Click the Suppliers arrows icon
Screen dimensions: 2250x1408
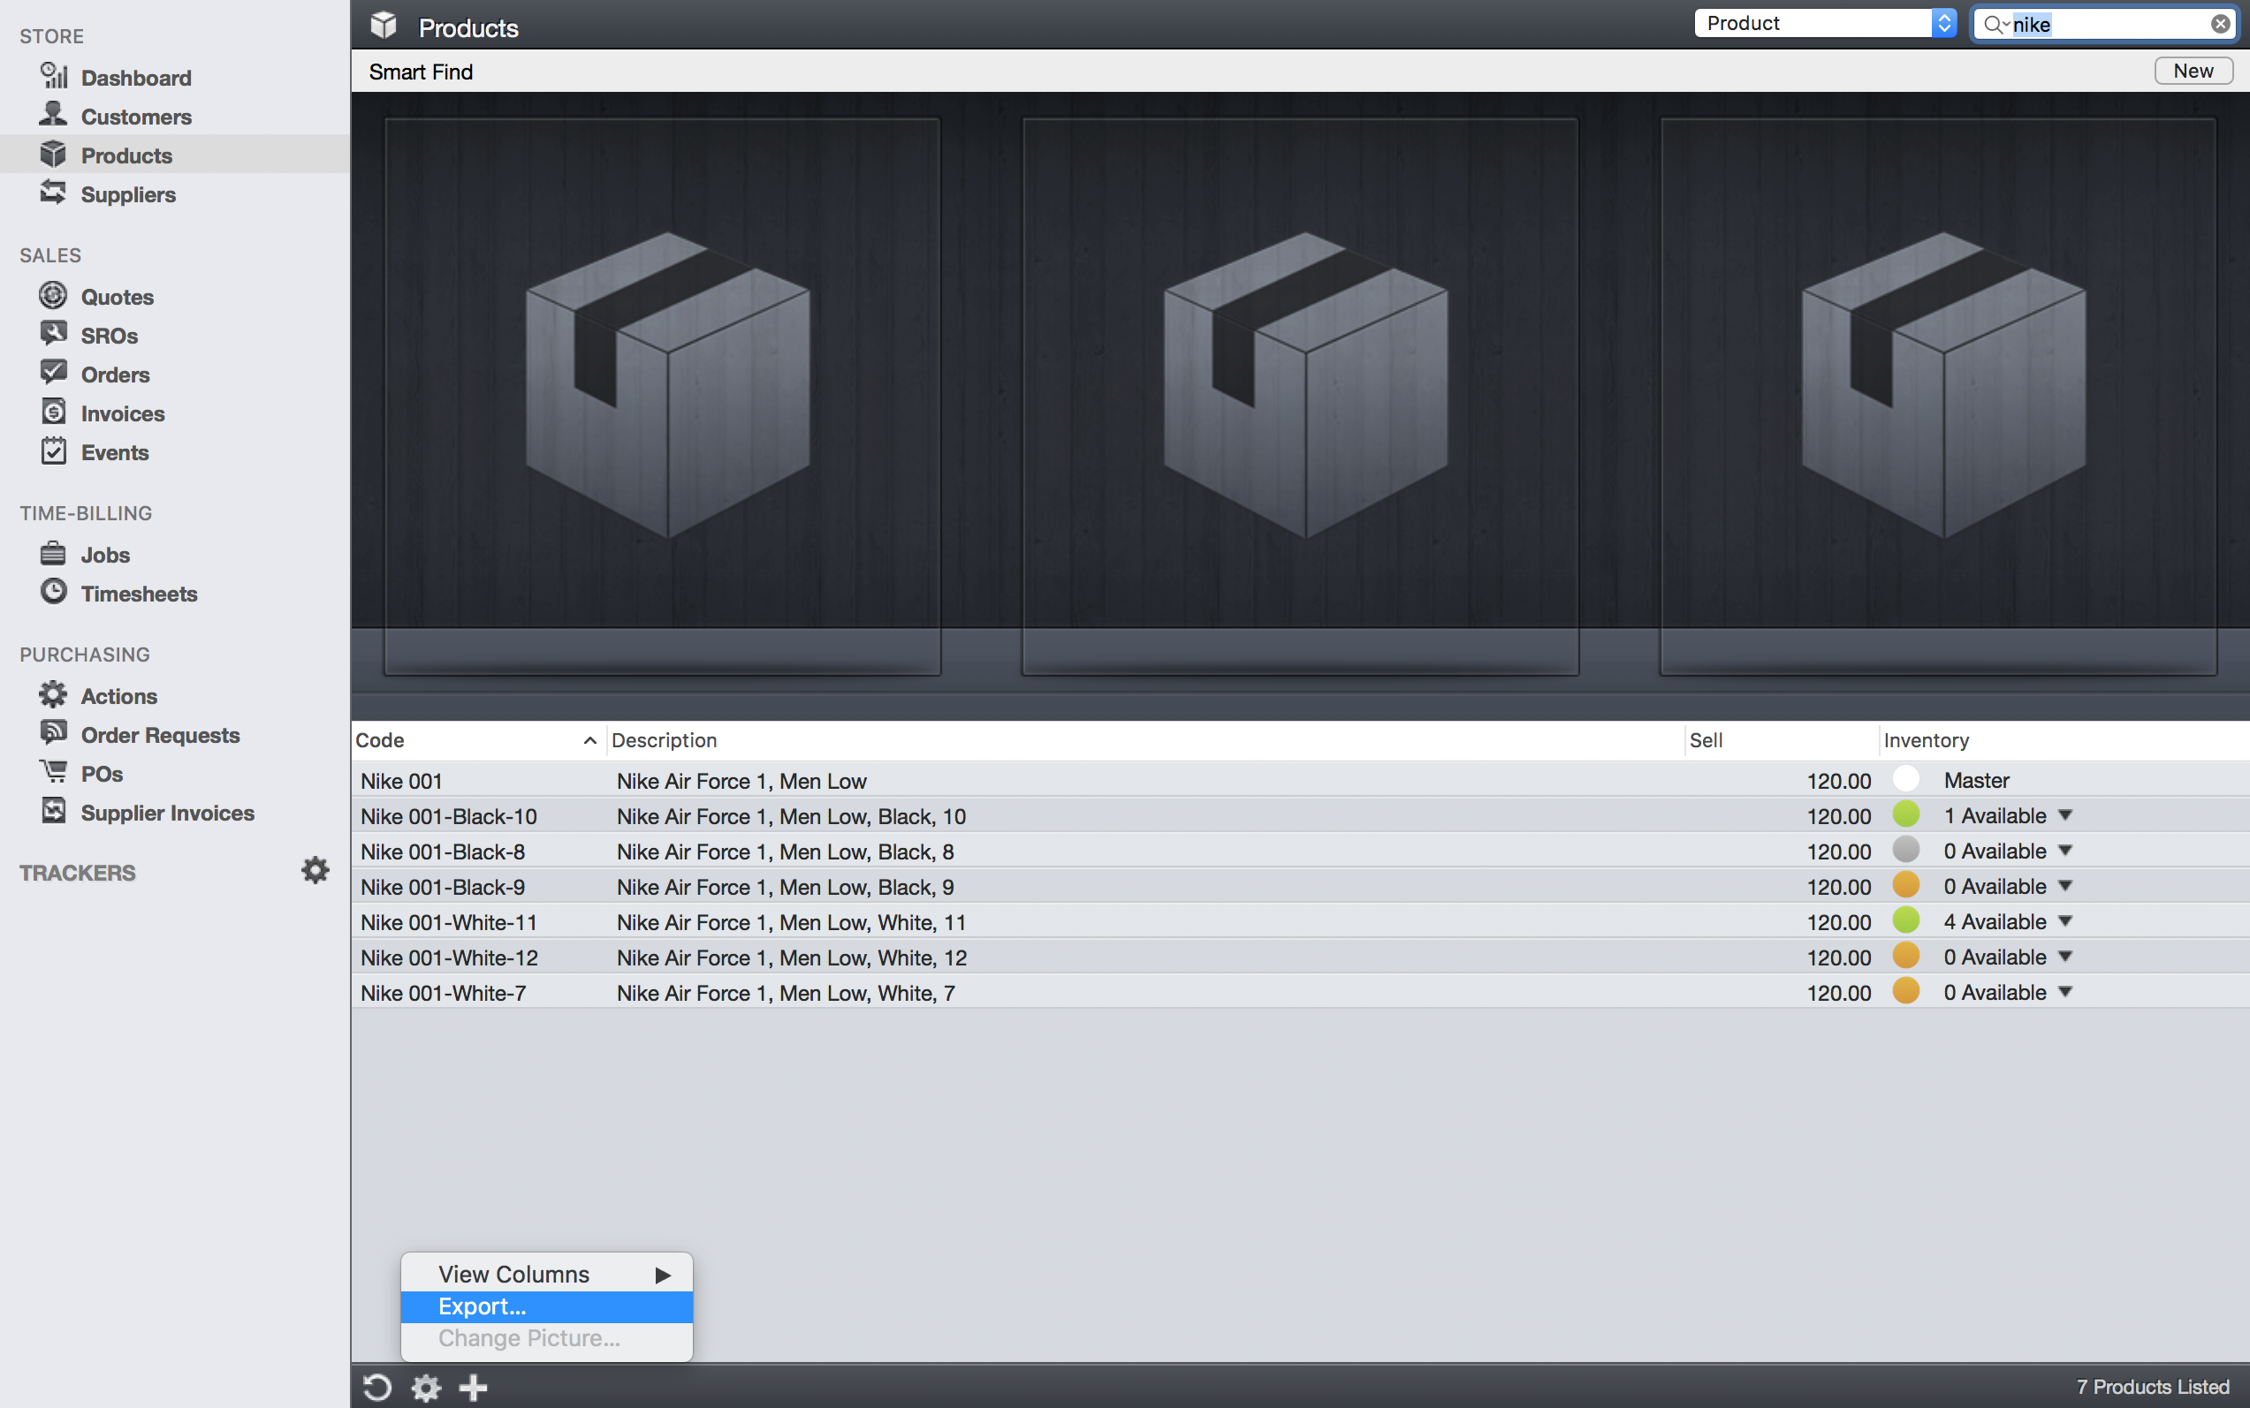[x=53, y=193]
